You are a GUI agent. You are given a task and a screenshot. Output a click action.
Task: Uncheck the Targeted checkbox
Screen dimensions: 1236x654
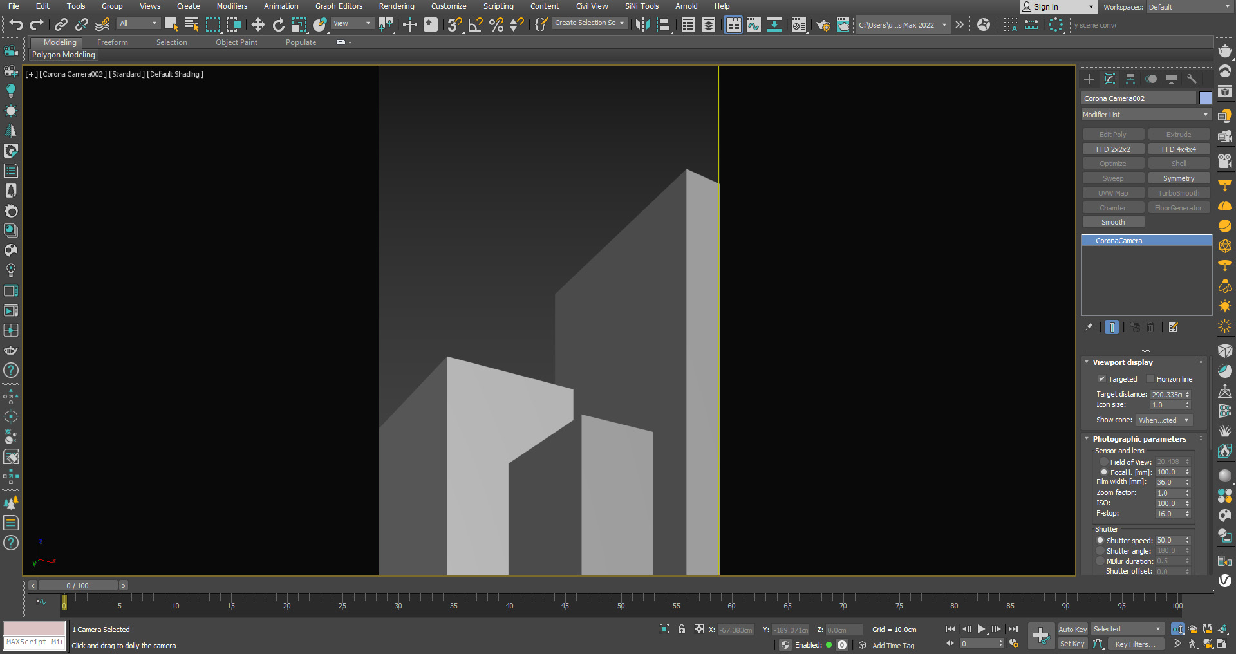[1101, 379]
